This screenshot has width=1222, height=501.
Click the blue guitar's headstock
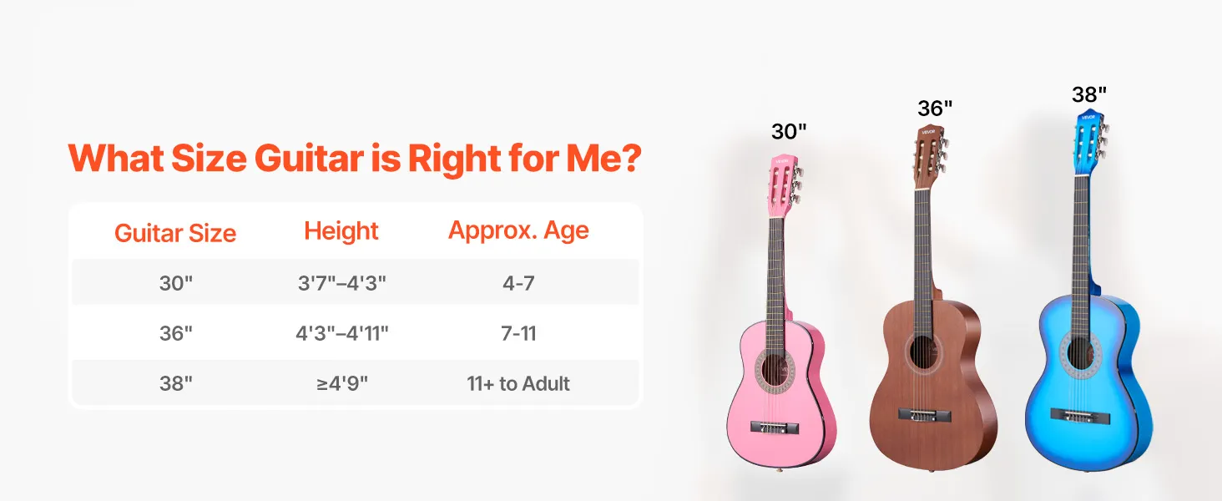[x=1090, y=135]
